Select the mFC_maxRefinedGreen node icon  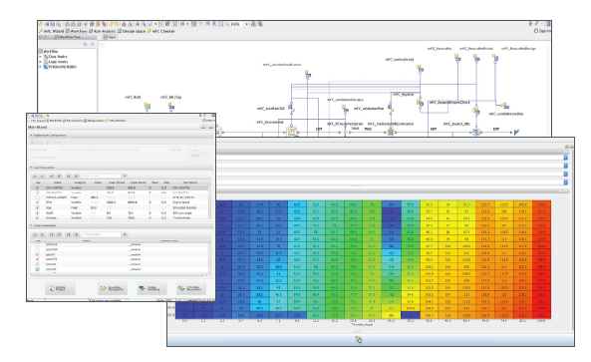[x=308, y=74]
